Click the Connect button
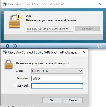 coord(87,29)
